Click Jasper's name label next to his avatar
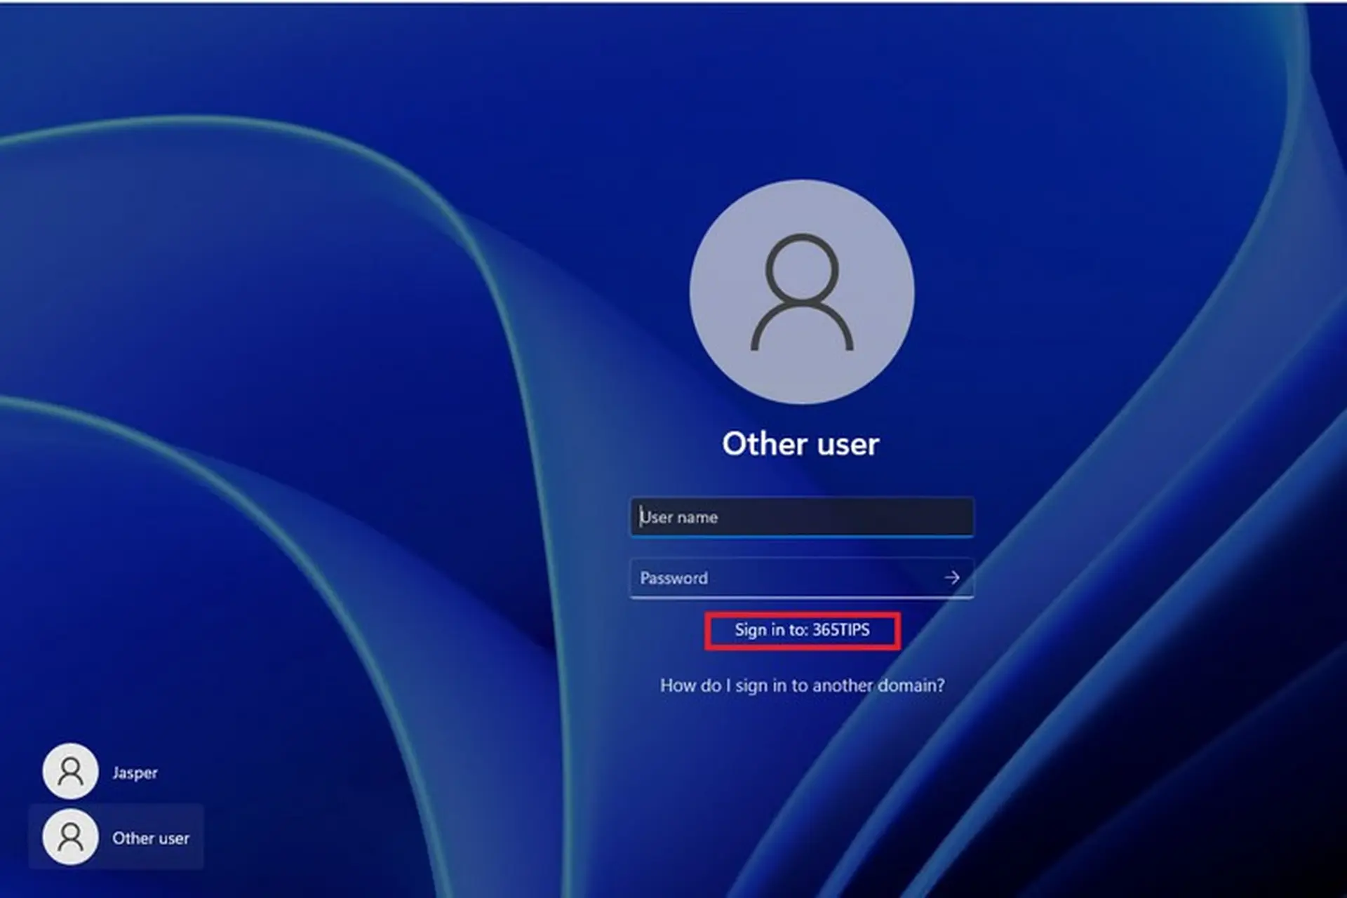This screenshot has width=1347, height=898. coord(135,772)
